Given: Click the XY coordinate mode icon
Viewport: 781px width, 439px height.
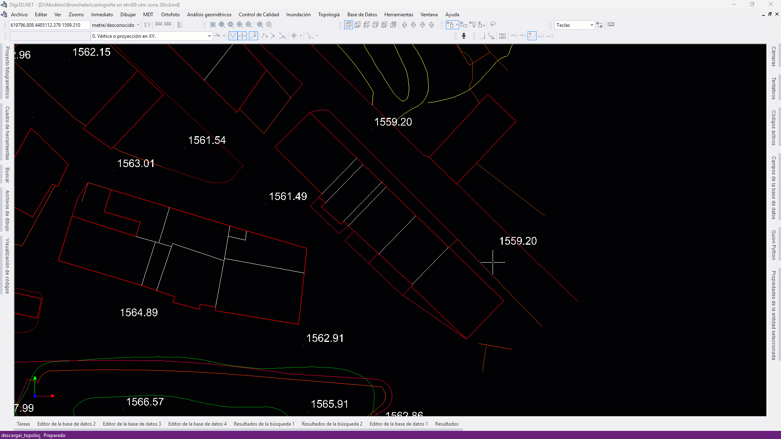Looking at the screenshot, I should [147, 25].
